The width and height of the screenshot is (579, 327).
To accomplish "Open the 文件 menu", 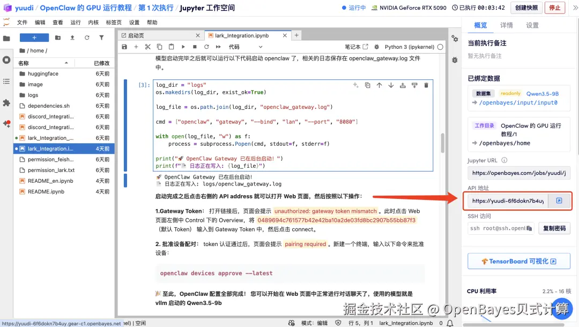I will [x=22, y=23].
